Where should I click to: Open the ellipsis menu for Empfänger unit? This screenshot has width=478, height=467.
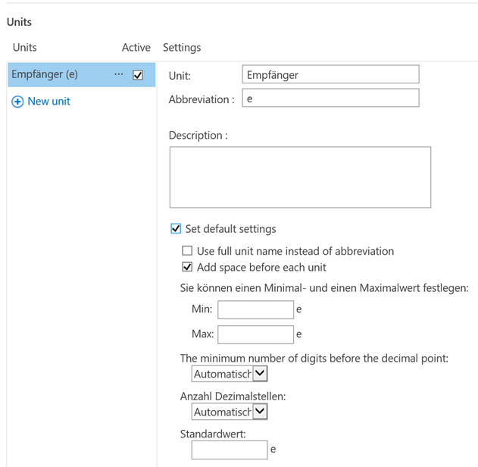click(x=119, y=74)
